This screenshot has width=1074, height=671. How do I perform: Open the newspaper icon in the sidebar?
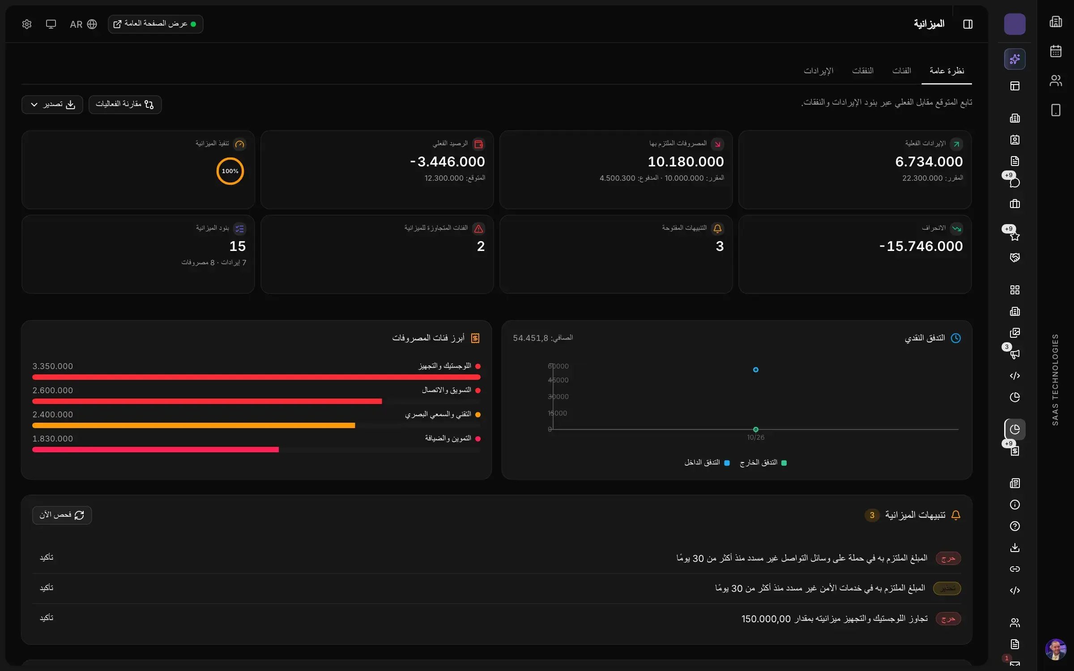click(1014, 483)
